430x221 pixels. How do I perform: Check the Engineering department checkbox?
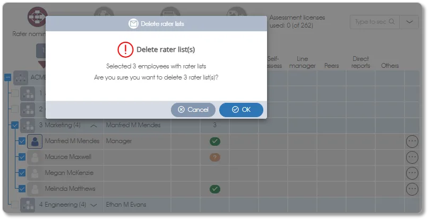[15, 205]
